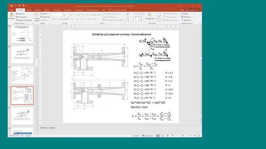Click the spell check icon in status bar
Viewport: 266px width, 149px height.
click(x=22, y=136)
